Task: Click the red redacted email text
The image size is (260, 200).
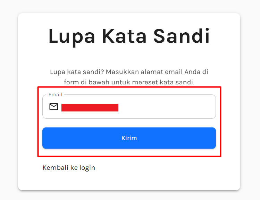Action: 90,107
